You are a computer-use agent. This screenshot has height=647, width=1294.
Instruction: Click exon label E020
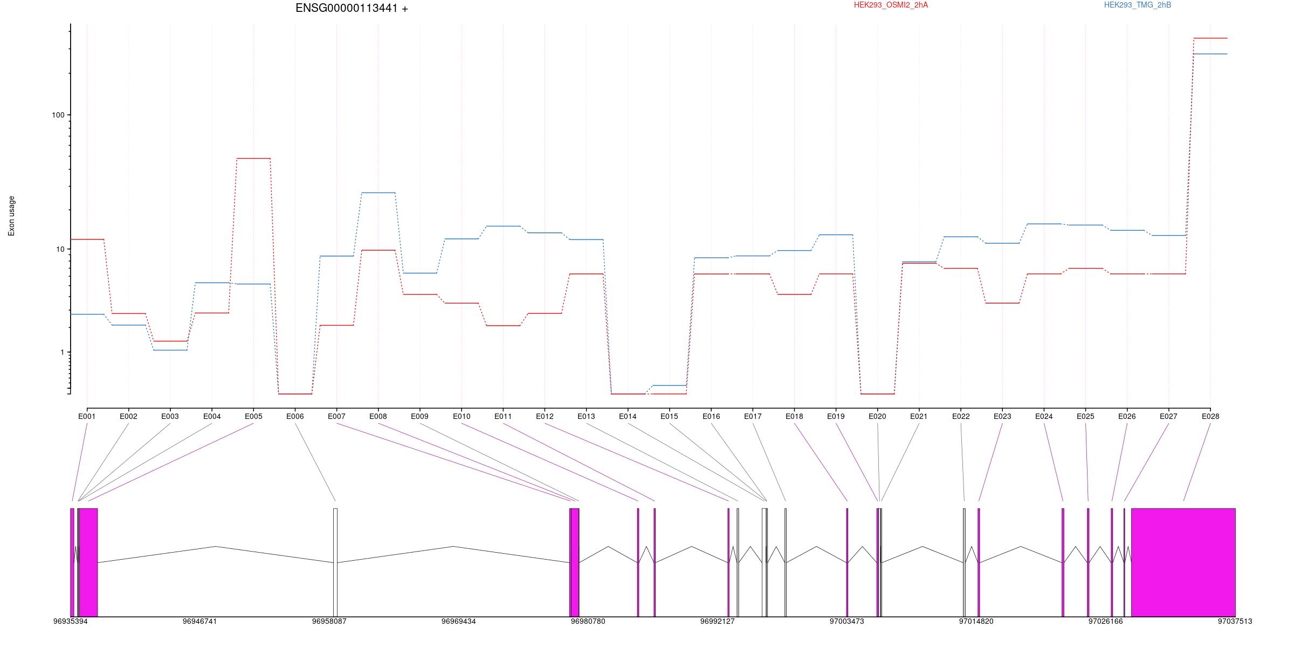[x=877, y=416]
